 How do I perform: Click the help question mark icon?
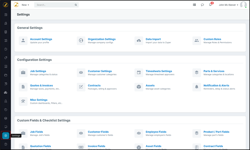(x=6, y=144)
